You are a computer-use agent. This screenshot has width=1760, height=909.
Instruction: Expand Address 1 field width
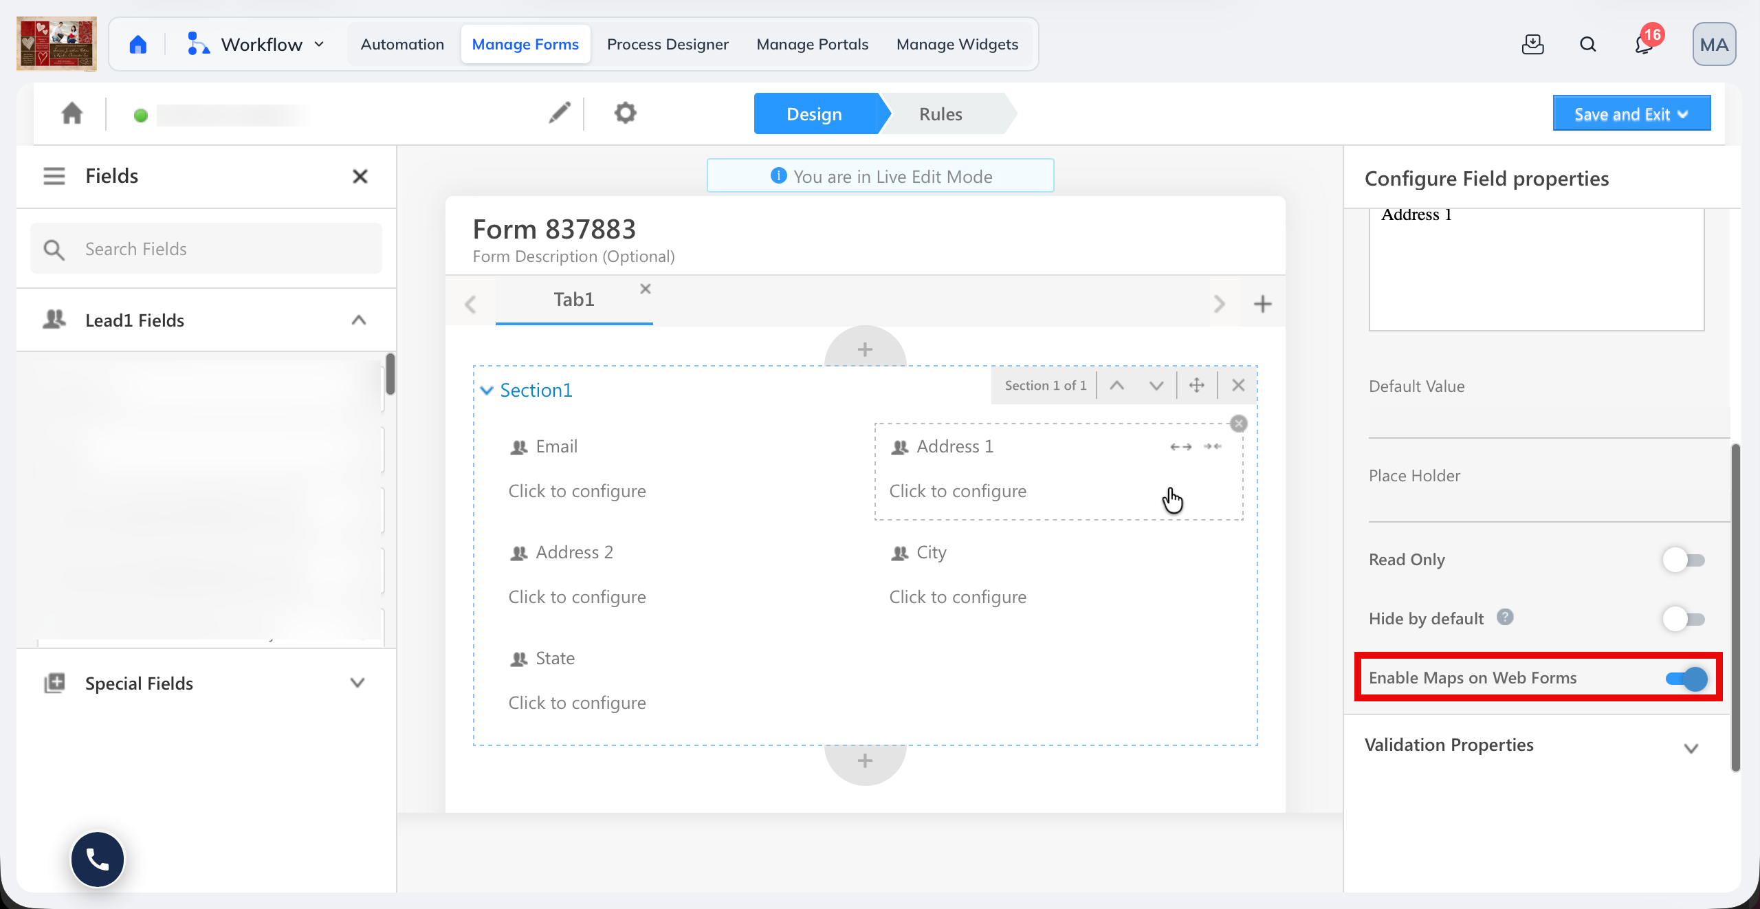tap(1180, 447)
